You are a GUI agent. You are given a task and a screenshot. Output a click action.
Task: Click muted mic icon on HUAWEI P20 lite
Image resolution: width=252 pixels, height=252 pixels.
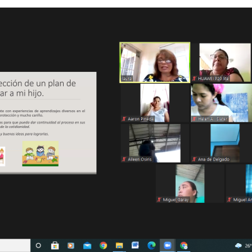(x=194, y=79)
